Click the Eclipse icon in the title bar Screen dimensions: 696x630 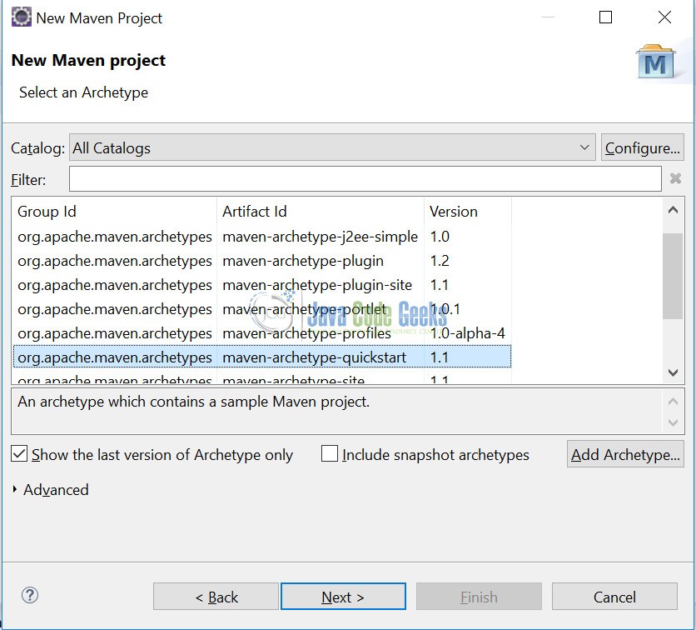[21, 17]
